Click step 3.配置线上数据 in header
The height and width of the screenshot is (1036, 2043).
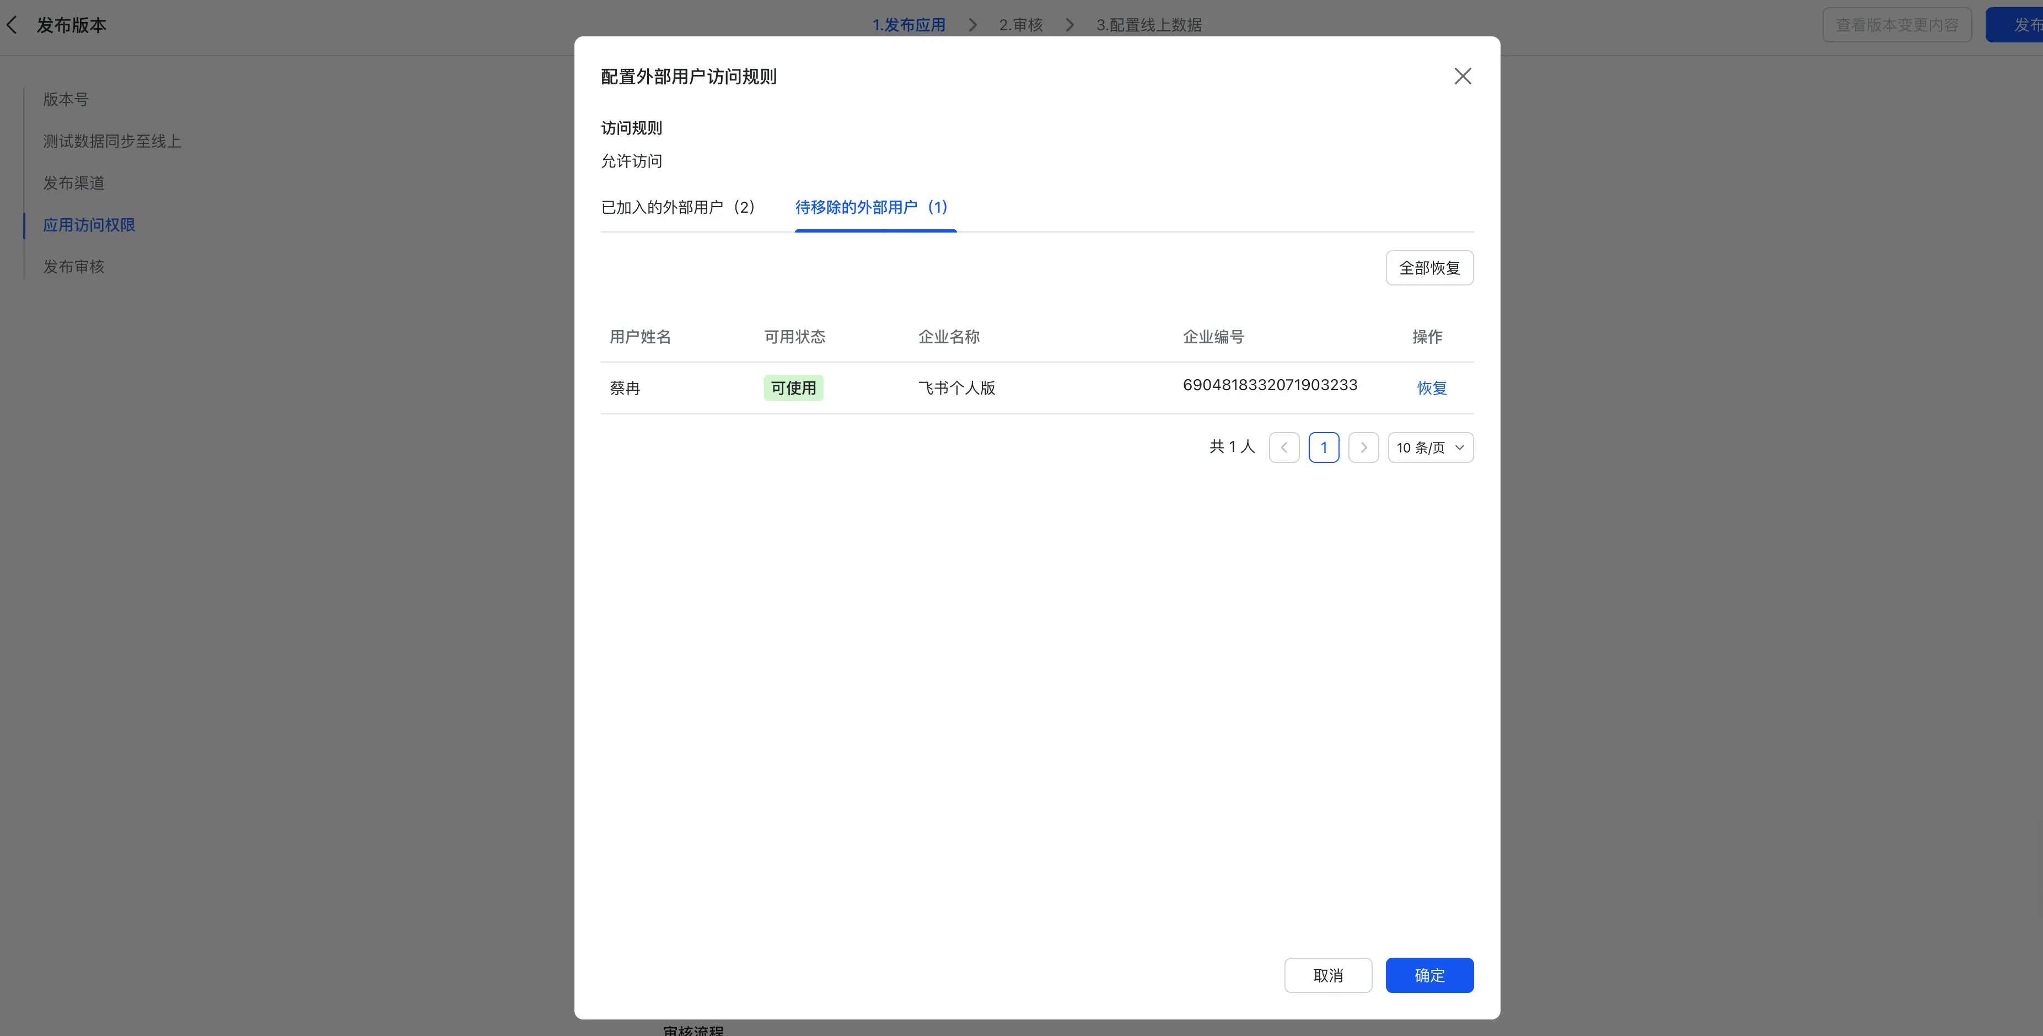(x=1148, y=25)
